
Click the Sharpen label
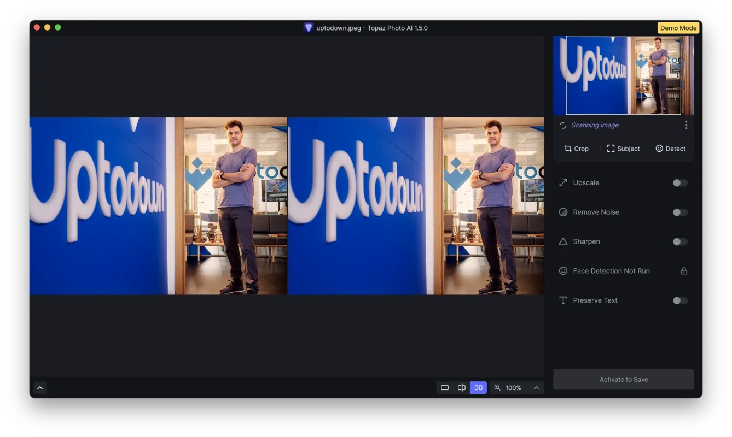[x=586, y=242]
